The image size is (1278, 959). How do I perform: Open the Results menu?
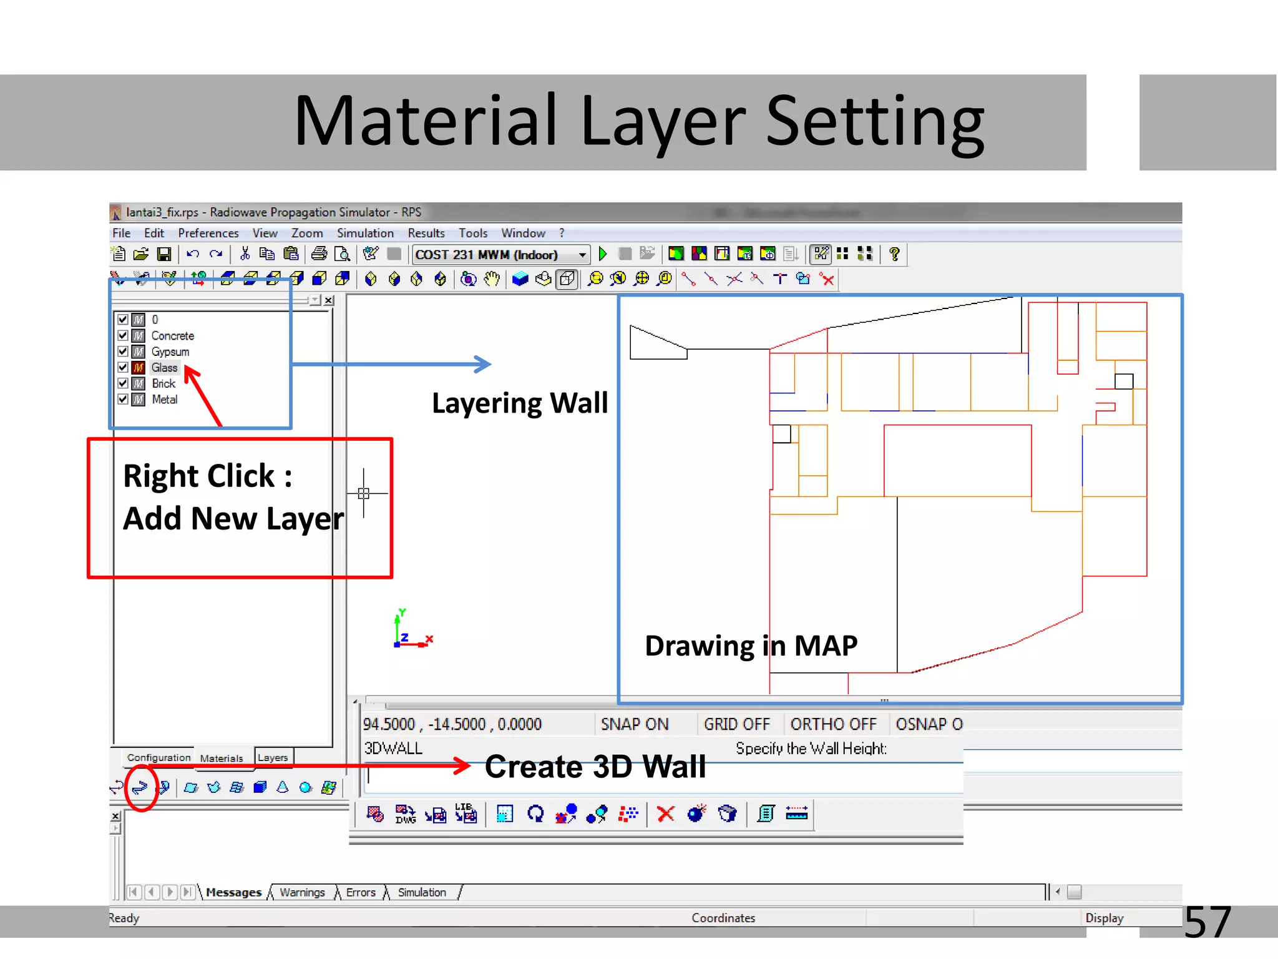426,234
